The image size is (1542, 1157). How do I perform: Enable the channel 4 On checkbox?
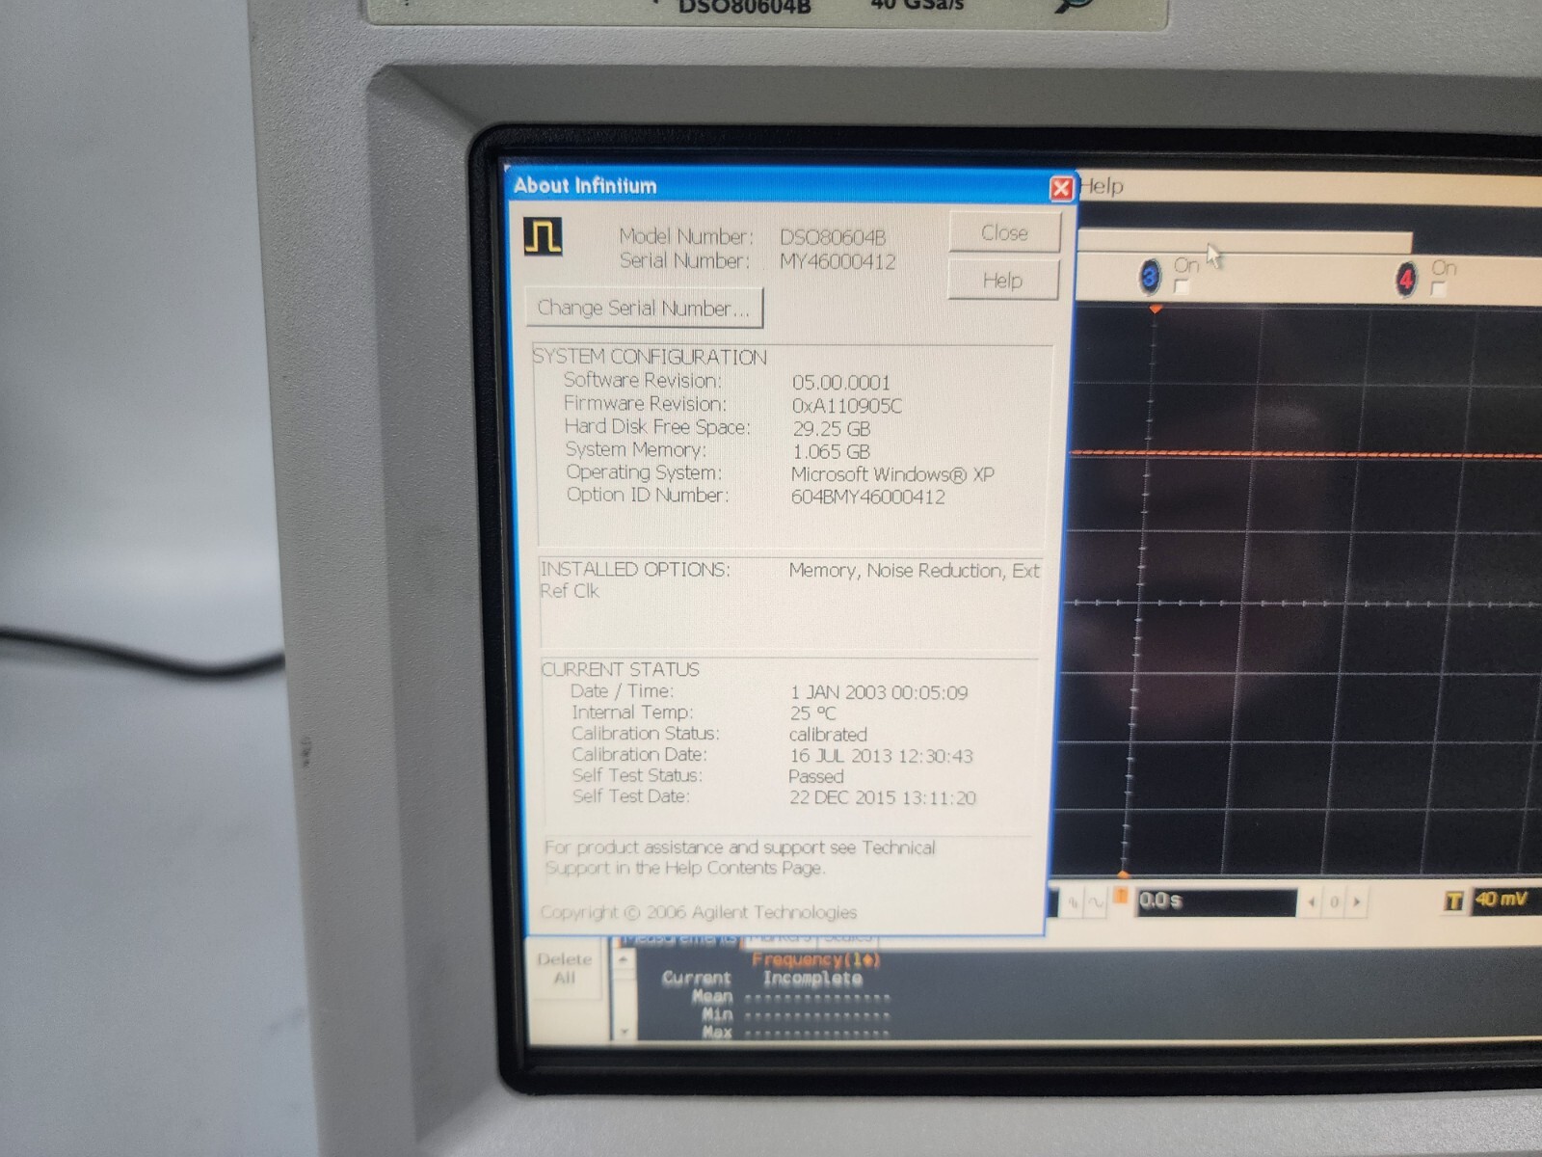pyautogui.click(x=1438, y=288)
